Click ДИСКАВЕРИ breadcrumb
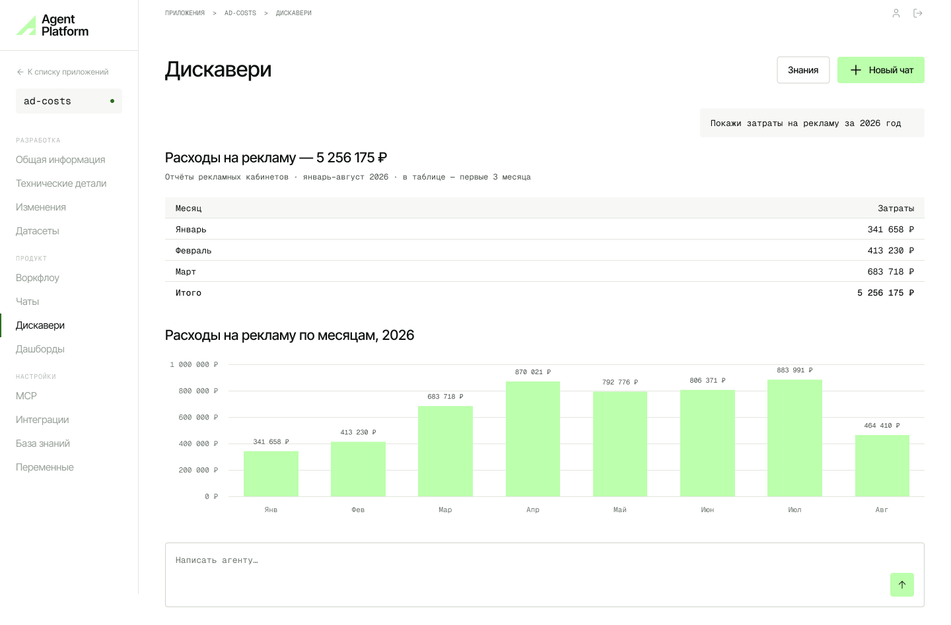The image size is (951, 625). [x=294, y=13]
